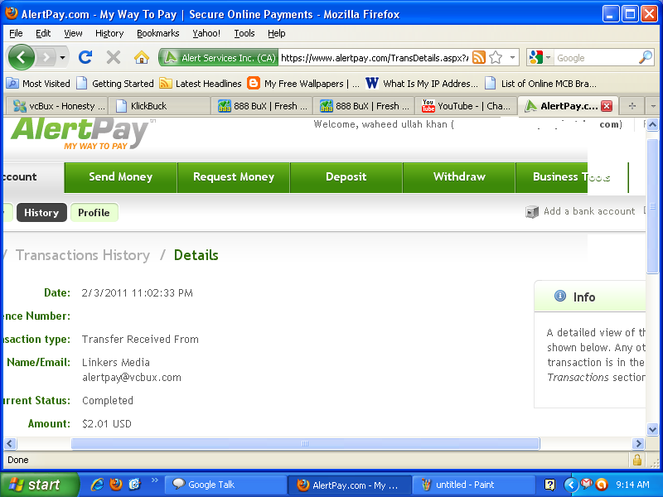Open the Tools menu
This screenshot has height=497, width=663.
click(x=244, y=33)
